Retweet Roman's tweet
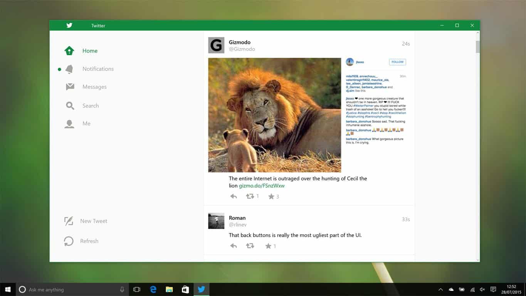Image resolution: width=526 pixels, height=296 pixels. pos(250,246)
